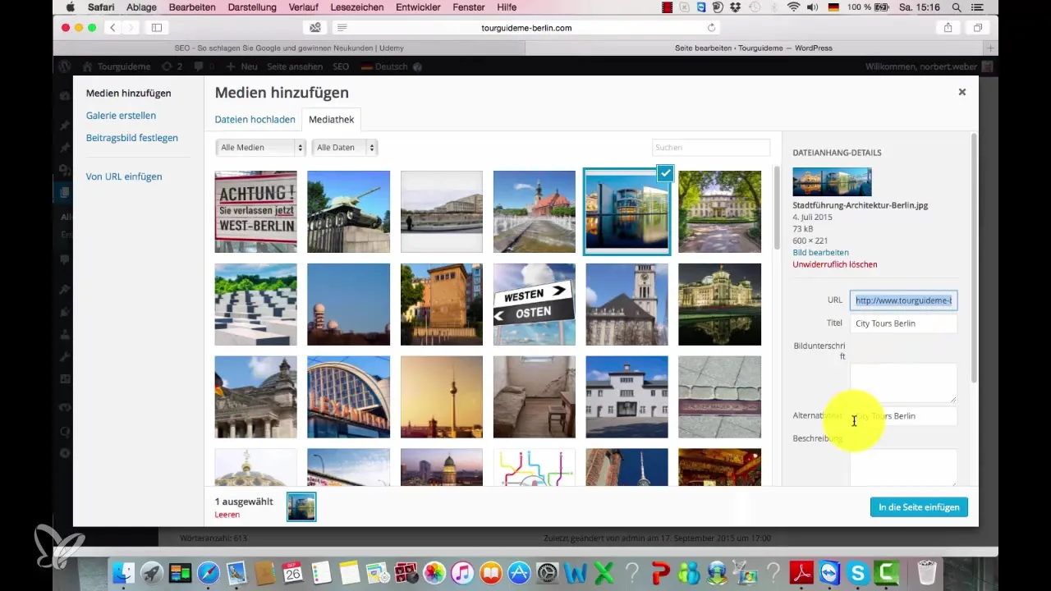Open Safari from the Dock
This screenshot has width=1051, height=591.
pos(208,572)
